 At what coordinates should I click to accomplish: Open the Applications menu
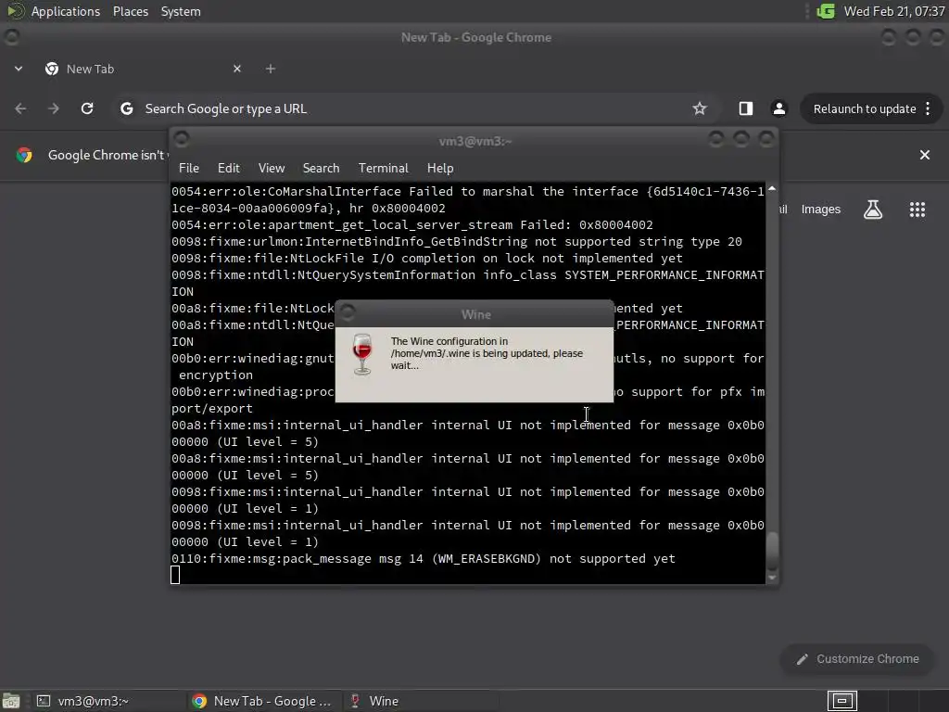click(66, 11)
